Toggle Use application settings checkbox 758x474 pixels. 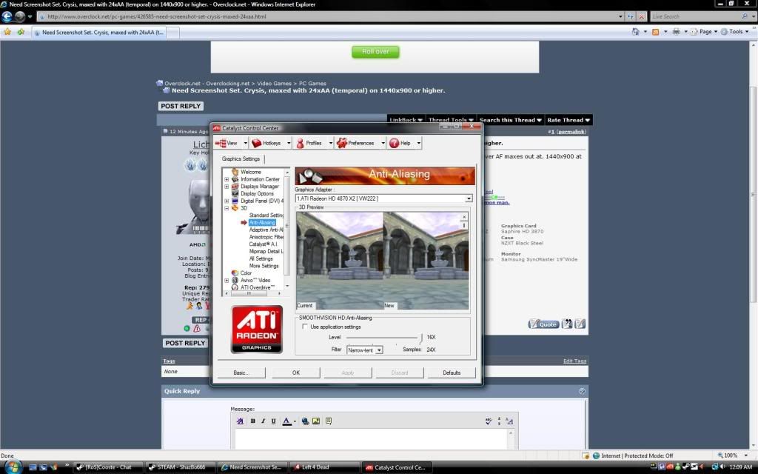pos(304,327)
